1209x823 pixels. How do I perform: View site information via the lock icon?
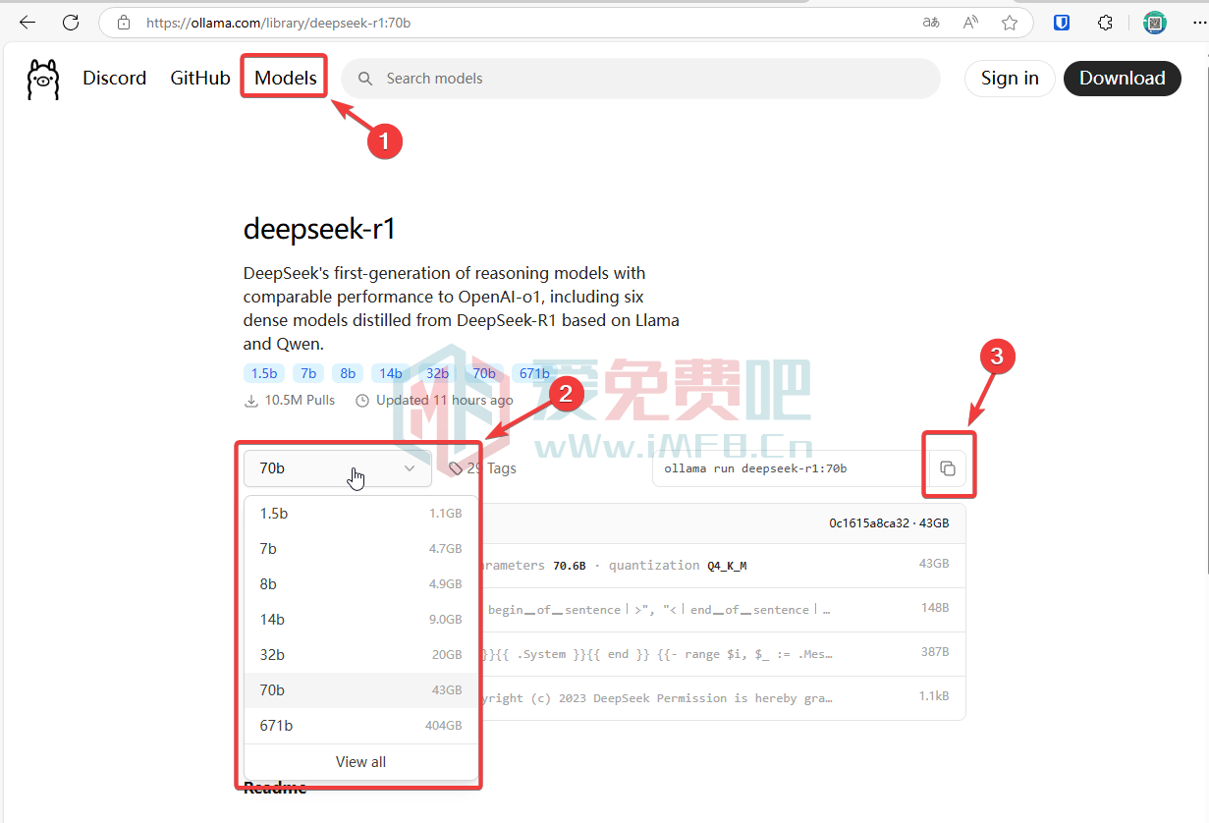click(x=123, y=23)
